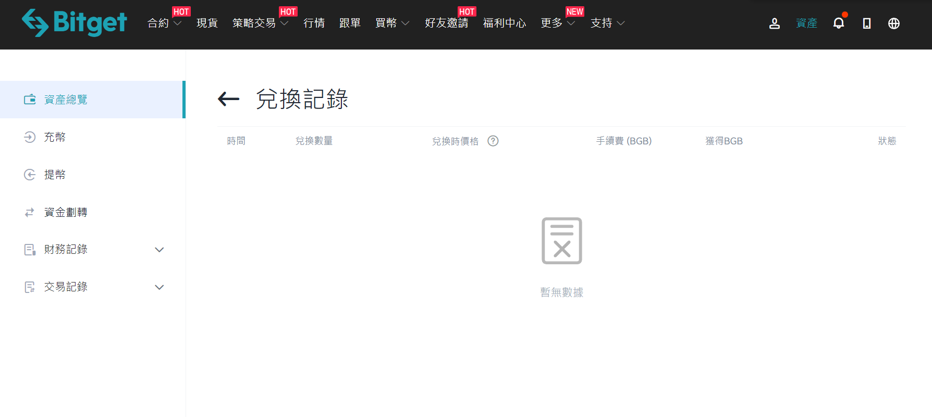The height and width of the screenshot is (417, 932).
Task: Click the 時間 column header
Action: pyautogui.click(x=236, y=141)
